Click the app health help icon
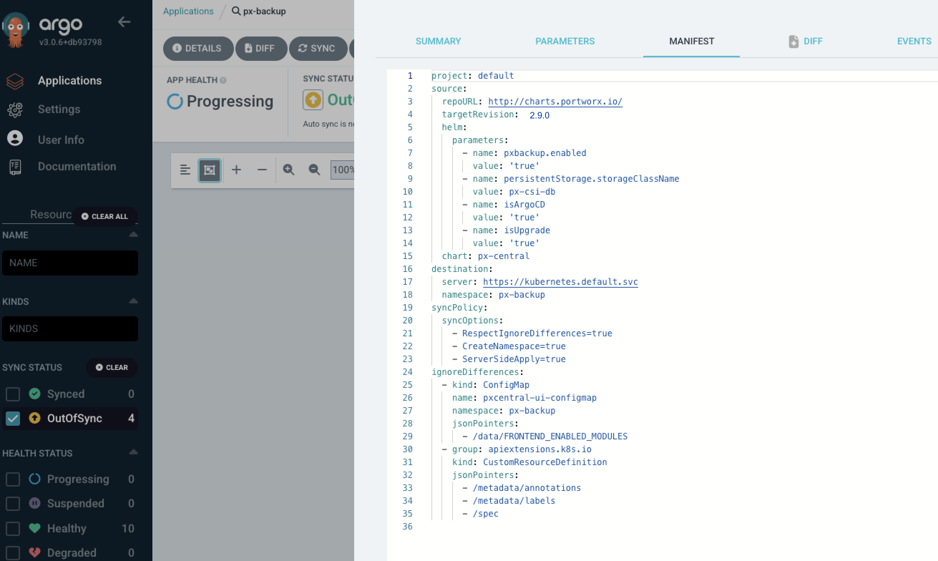Screen dimensions: 938x561 [223, 80]
